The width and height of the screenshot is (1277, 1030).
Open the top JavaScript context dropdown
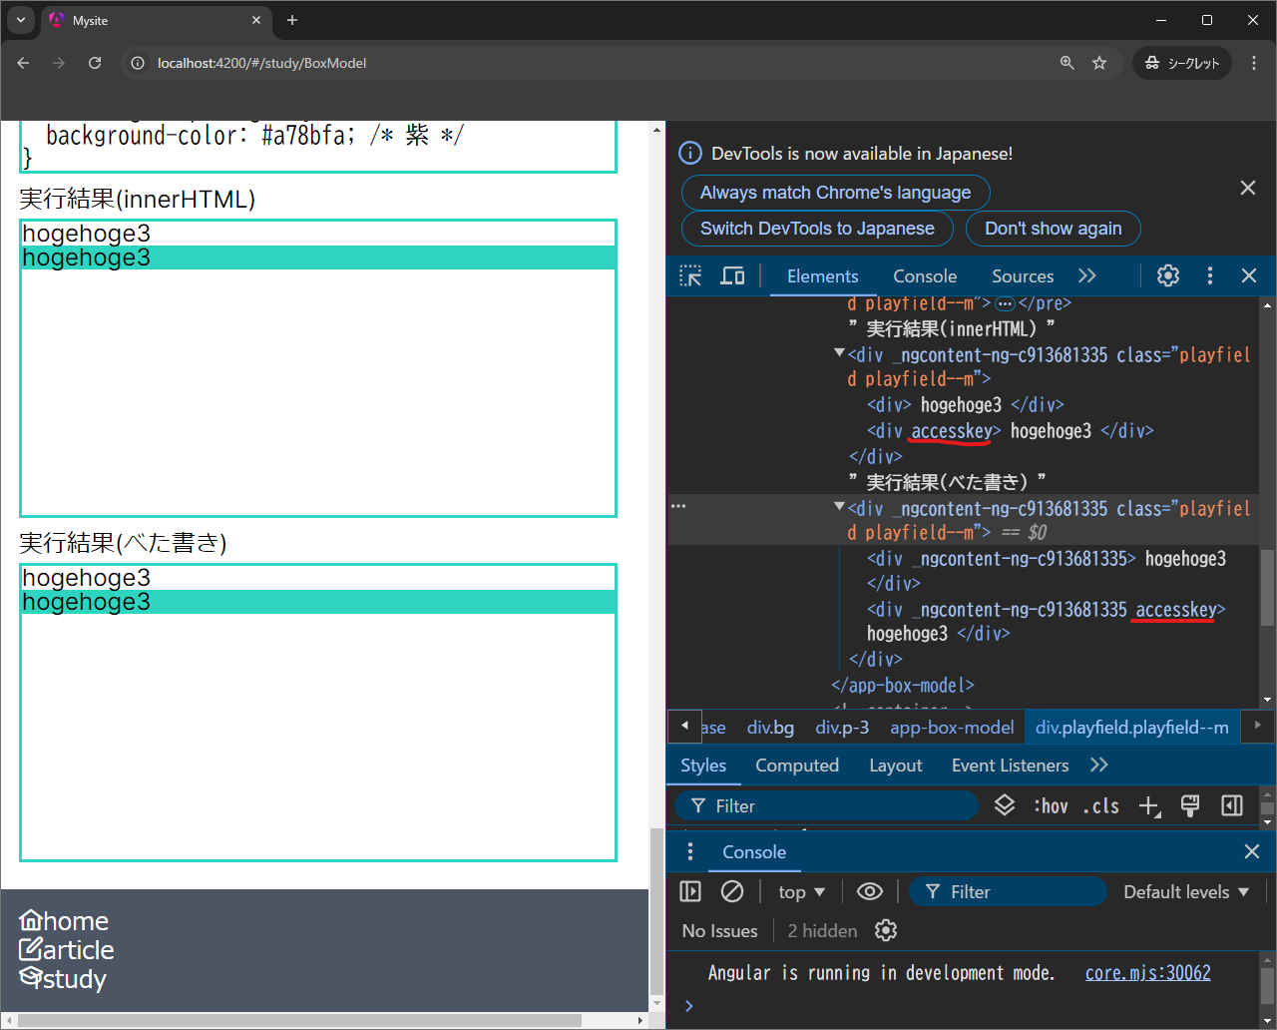point(802,891)
